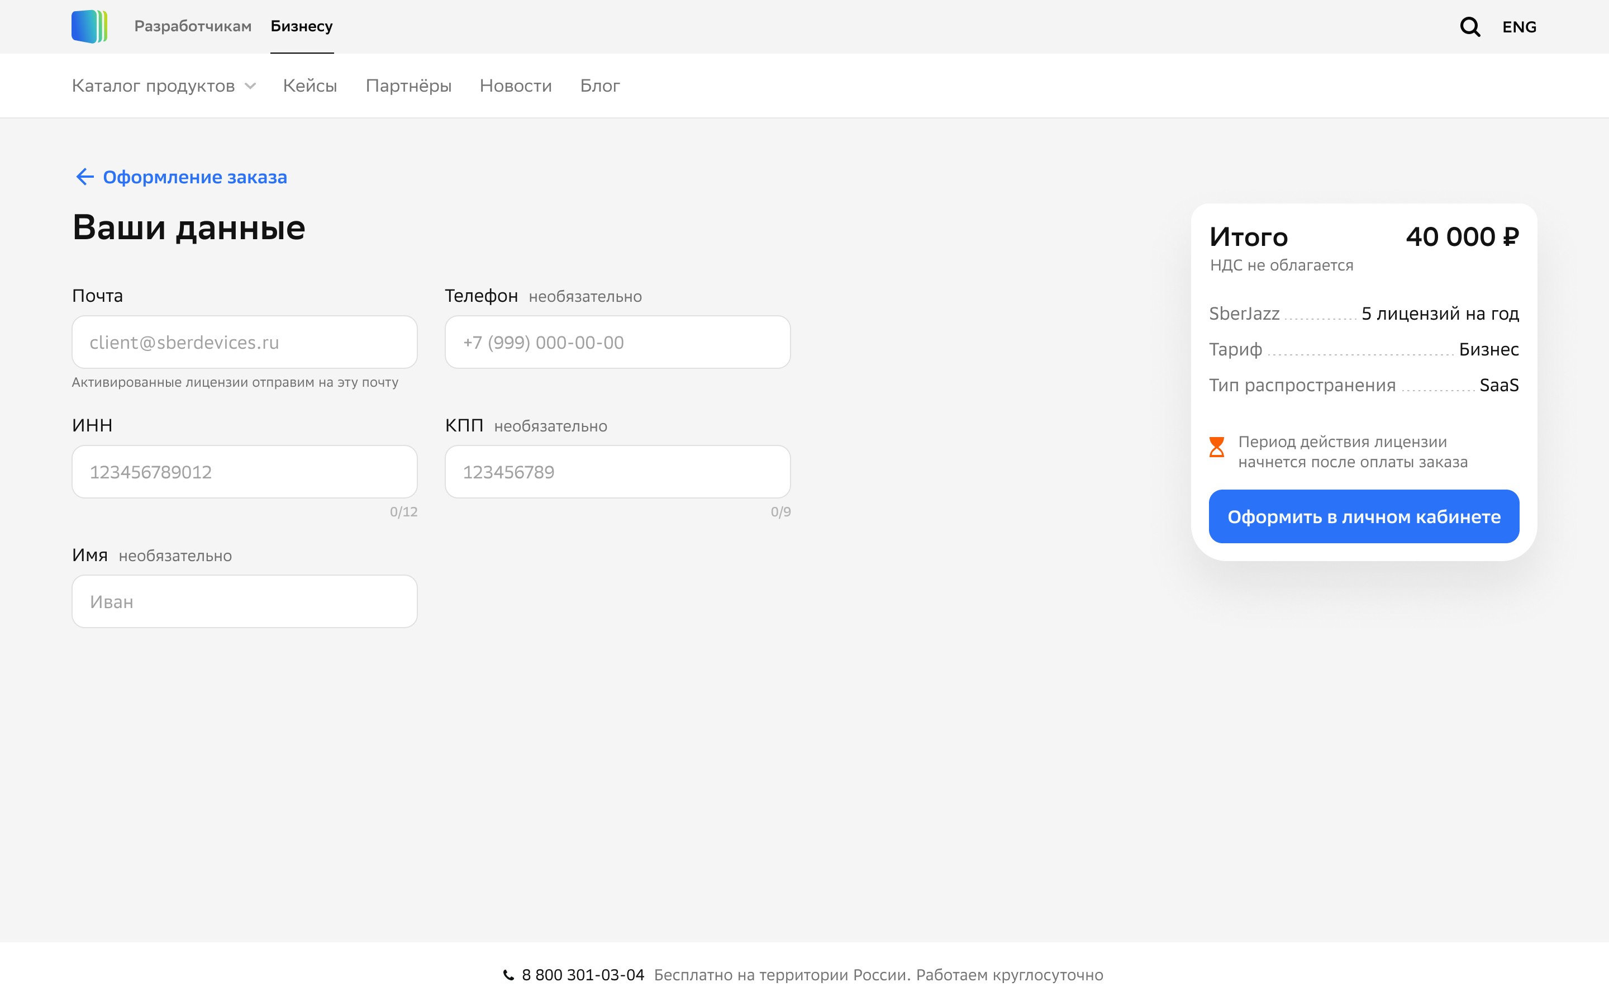Focus the Почта email field
Image resolution: width=1609 pixels, height=1006 pixels.
click(x=244, y=342)
